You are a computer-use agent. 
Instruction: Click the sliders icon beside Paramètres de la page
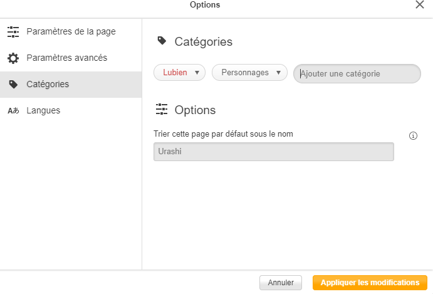13,31
